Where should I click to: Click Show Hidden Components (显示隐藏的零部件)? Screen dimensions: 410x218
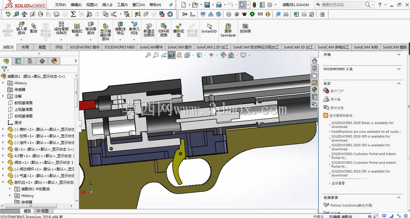(x=106, y=32)
